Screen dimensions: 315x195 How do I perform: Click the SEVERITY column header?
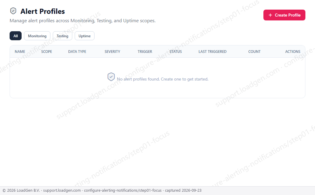(112, 51)
